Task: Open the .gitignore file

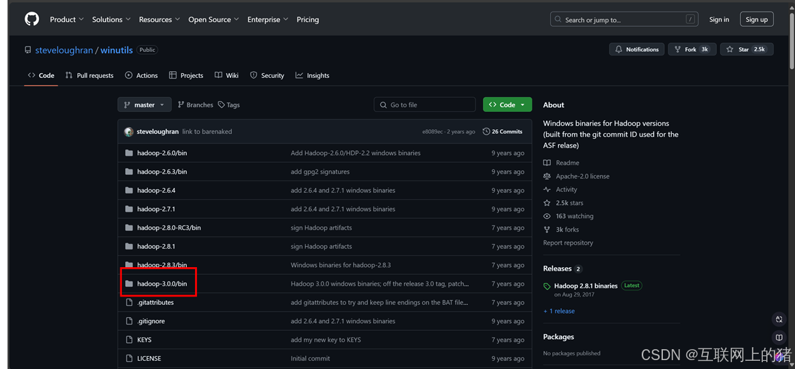Action: click(151, 321)
